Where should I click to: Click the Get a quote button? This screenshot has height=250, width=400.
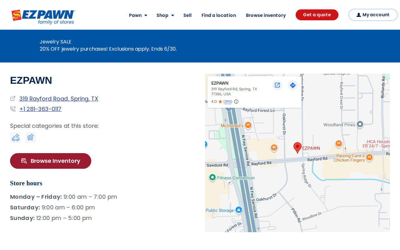(317, 15)
